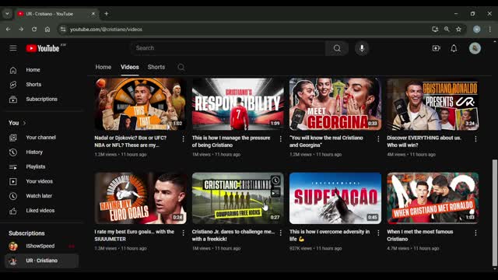Open browser zoom magnifier icon
The width and height of the screenshot is (498, 280).
pos(447,30)
